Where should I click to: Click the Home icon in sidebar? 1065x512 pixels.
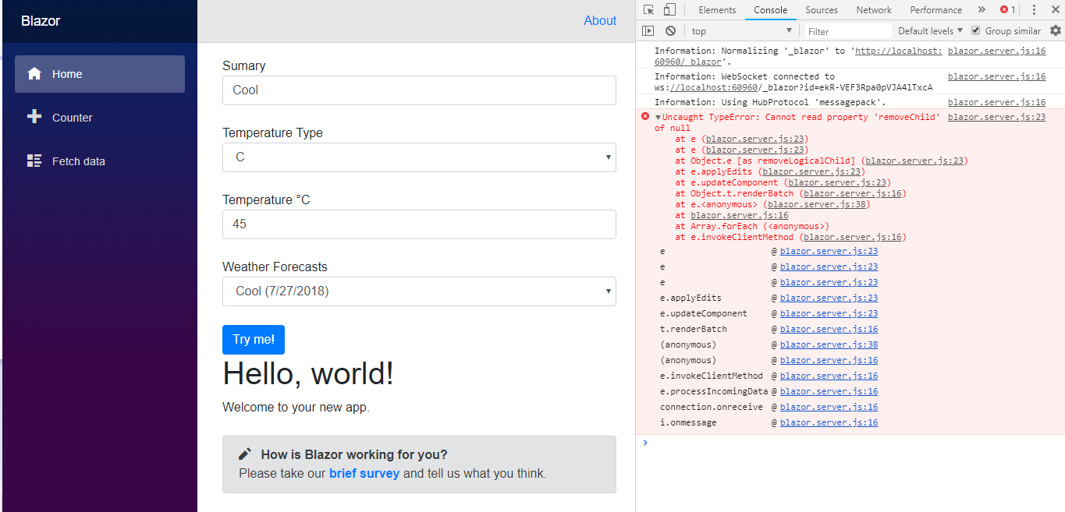pos(34,73)
